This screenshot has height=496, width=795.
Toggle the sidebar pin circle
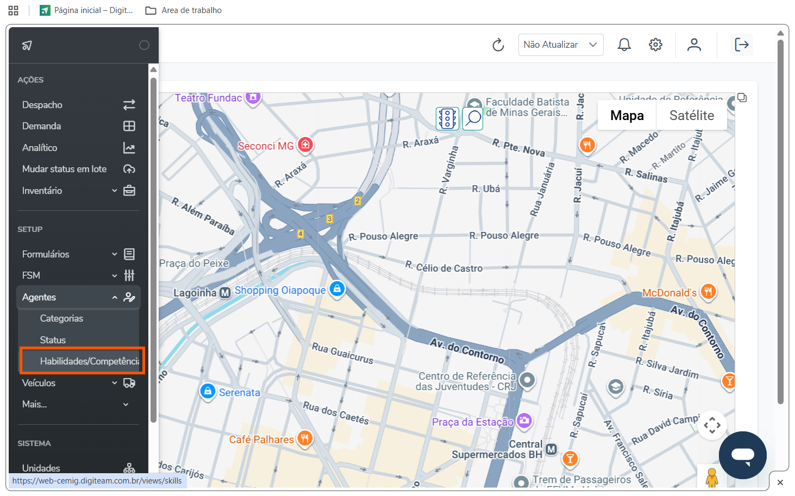(x=144, y=45)
